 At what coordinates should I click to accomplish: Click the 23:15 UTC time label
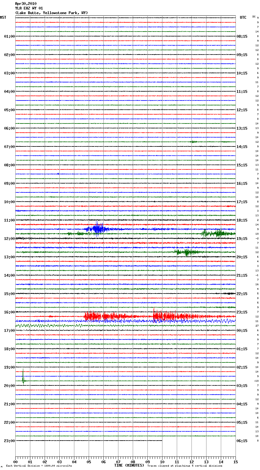(242, 312)
